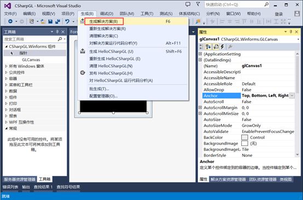The width and height of the screenshot is (303, 200).
Task: Expand the AutoScrollMargin property
Action: 200,107
